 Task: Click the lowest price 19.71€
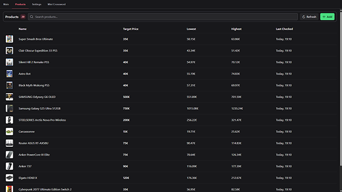pyautogui.click(x=191, y=132)
